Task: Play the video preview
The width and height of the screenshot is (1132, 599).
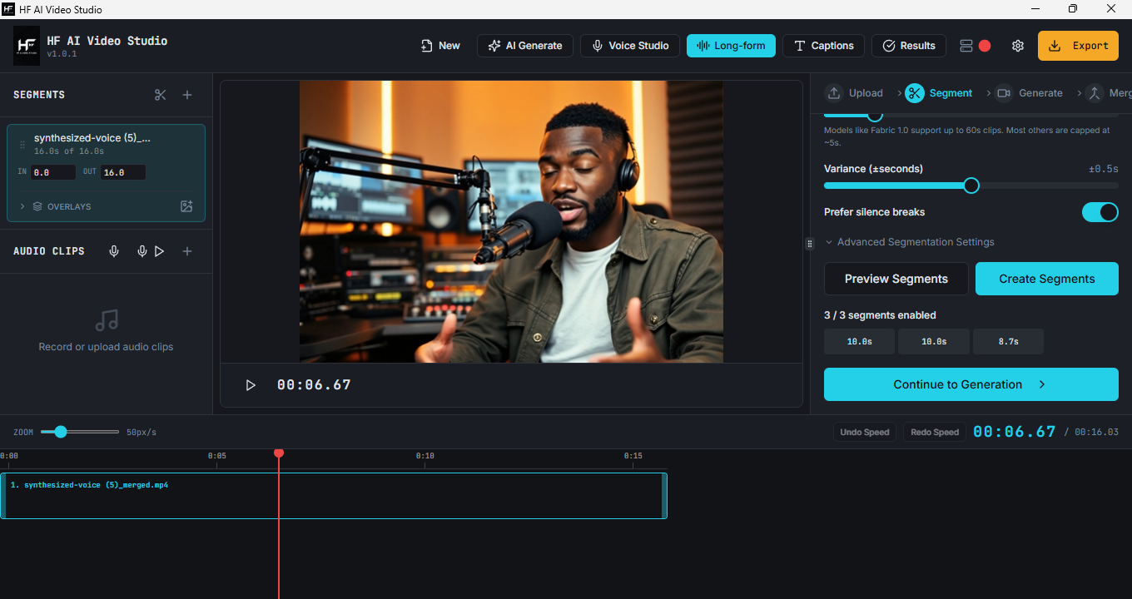Action: (251, 385)
